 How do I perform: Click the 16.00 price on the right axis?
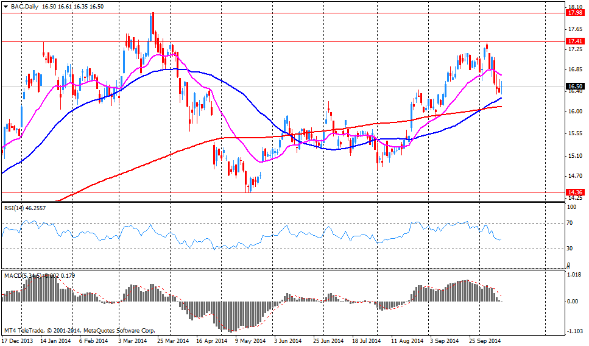[x=574, y=111]
